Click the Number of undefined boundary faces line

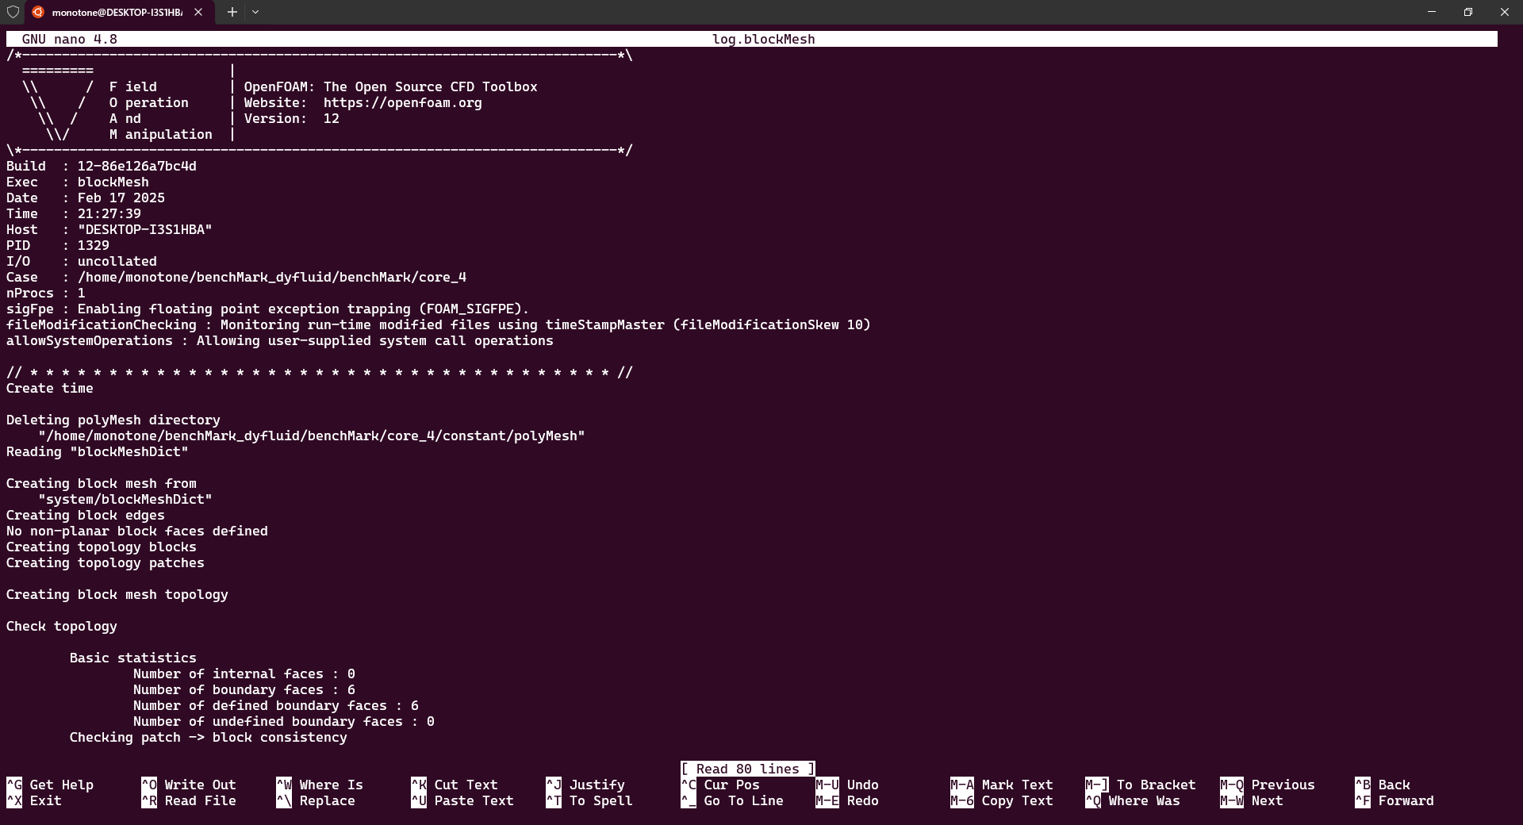click(284, 721)
